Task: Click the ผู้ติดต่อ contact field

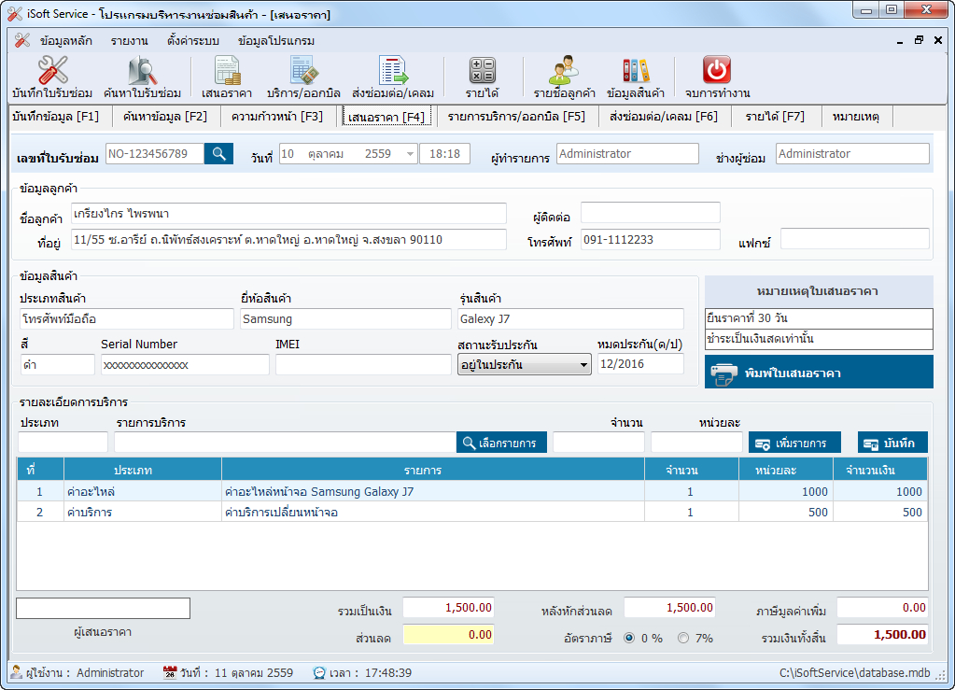Action: pos(651,213)
